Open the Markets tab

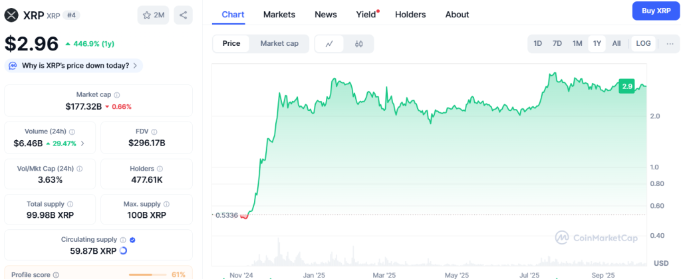[x=279, y=15]
